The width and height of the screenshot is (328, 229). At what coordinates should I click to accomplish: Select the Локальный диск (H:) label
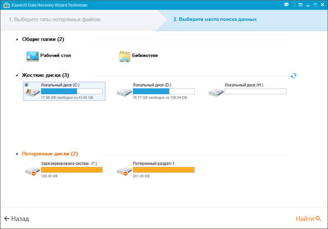click(244, 85)
